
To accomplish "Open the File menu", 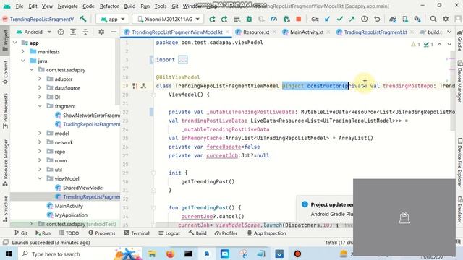I will (20, 6).
